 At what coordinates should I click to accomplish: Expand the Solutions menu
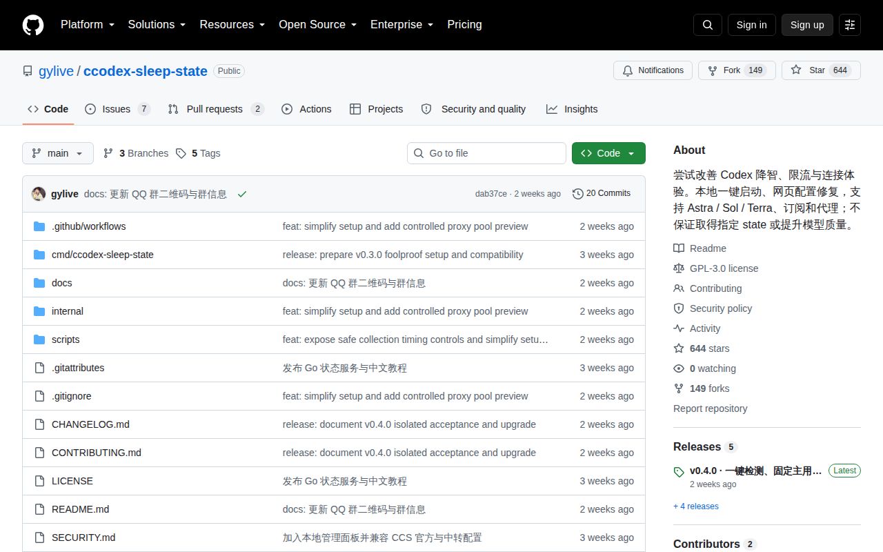pyautogui.click(x=157, y=25)
